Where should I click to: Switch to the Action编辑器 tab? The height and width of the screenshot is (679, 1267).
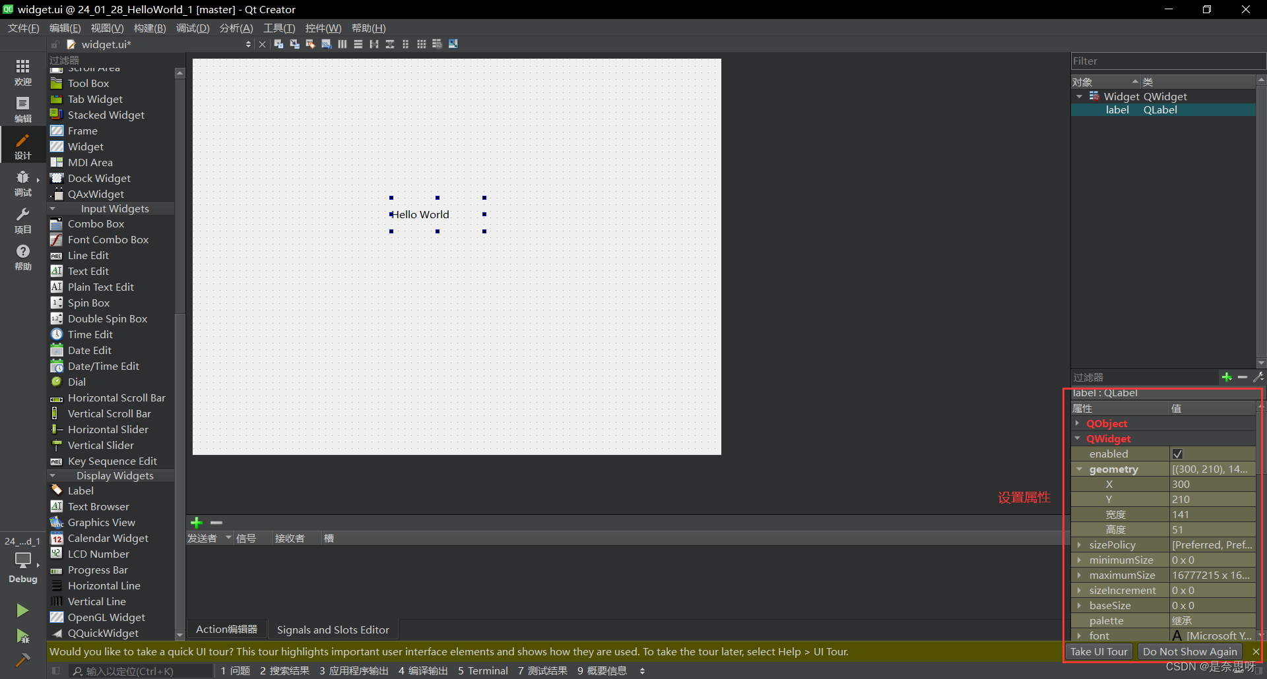[x=226, y=630]
